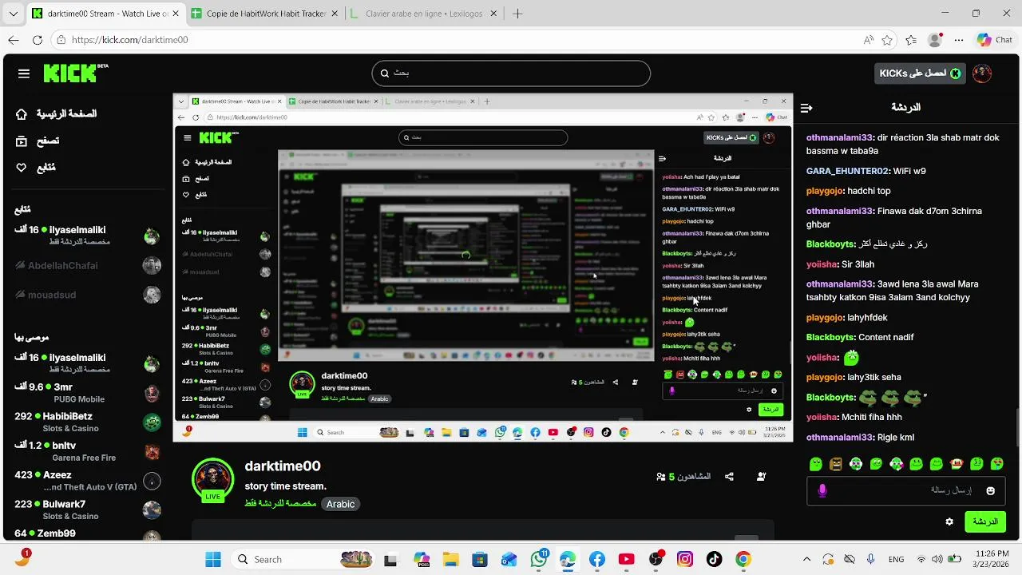Open the chat-only category link under the stream title
Image resolution: width=1022 pixels, height=575 pixels.
coord(280,504)
